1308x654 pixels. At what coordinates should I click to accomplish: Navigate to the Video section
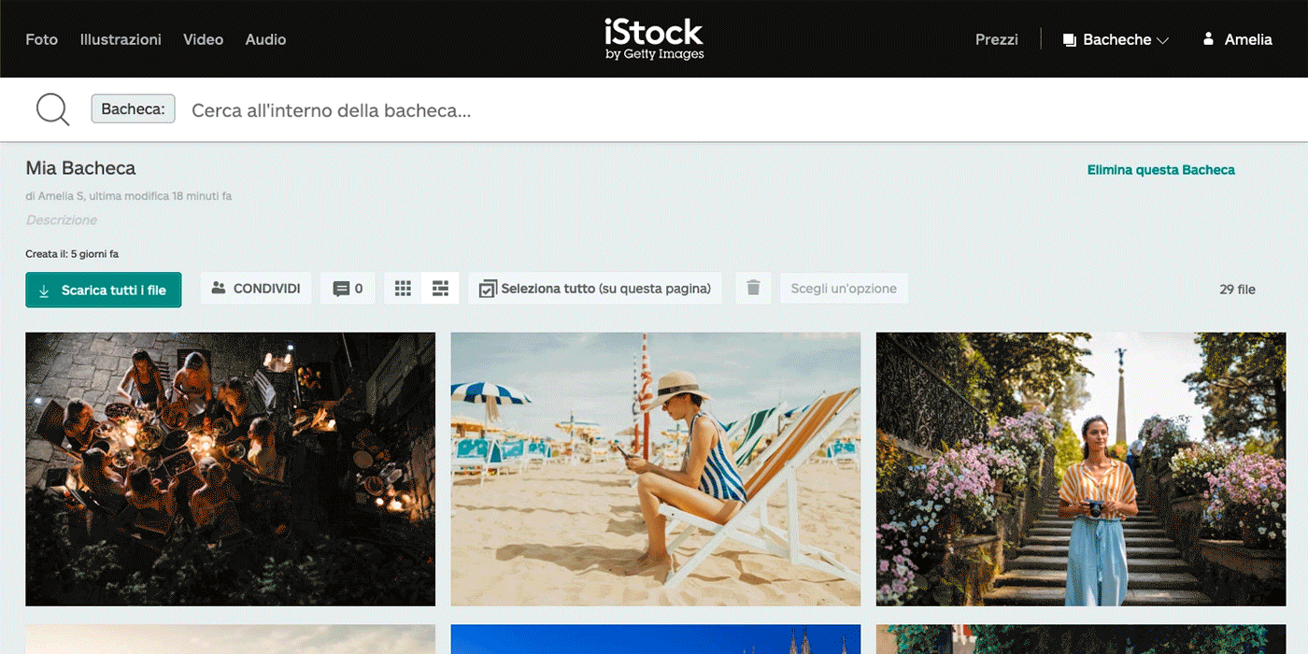(x=203, y=39)
